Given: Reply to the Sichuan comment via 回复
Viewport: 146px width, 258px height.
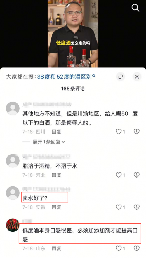Looking at the screenshot, I should coord(56,132).
